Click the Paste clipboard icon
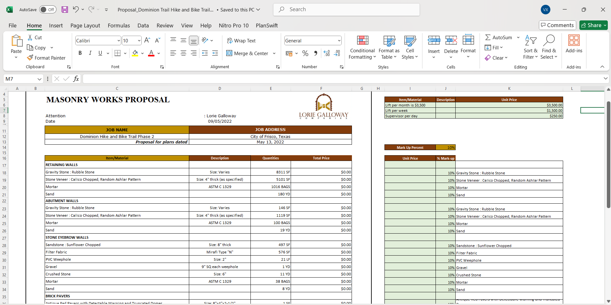 pos(17,41)
